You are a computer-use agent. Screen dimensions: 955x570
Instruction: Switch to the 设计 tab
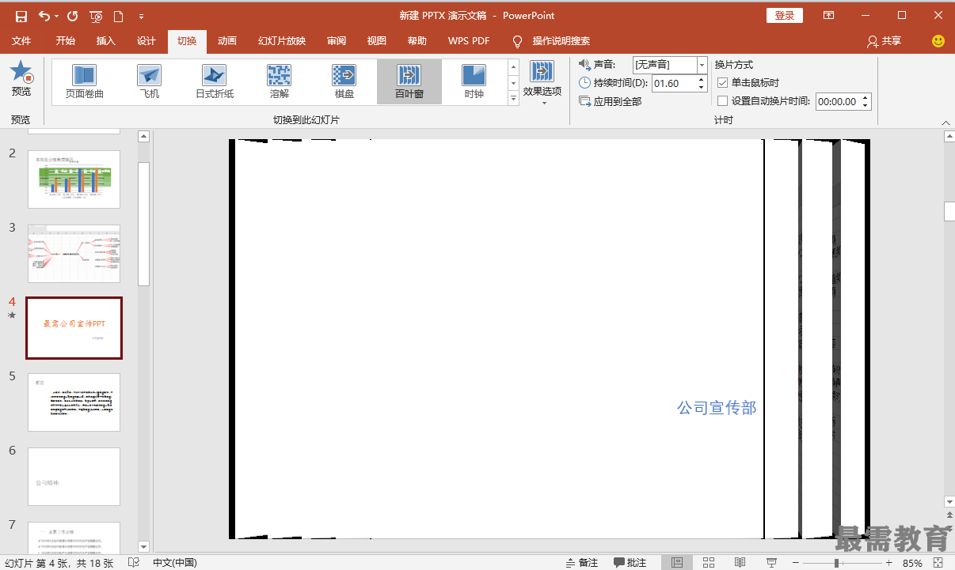tap(146, 41)
